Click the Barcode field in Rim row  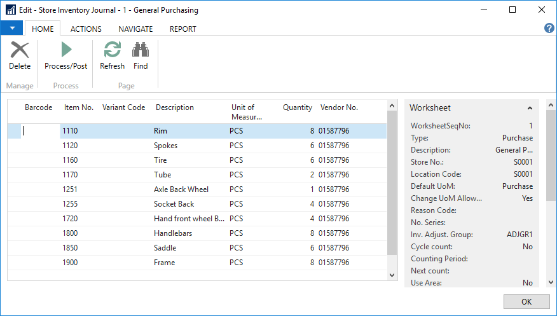[39, 131]
